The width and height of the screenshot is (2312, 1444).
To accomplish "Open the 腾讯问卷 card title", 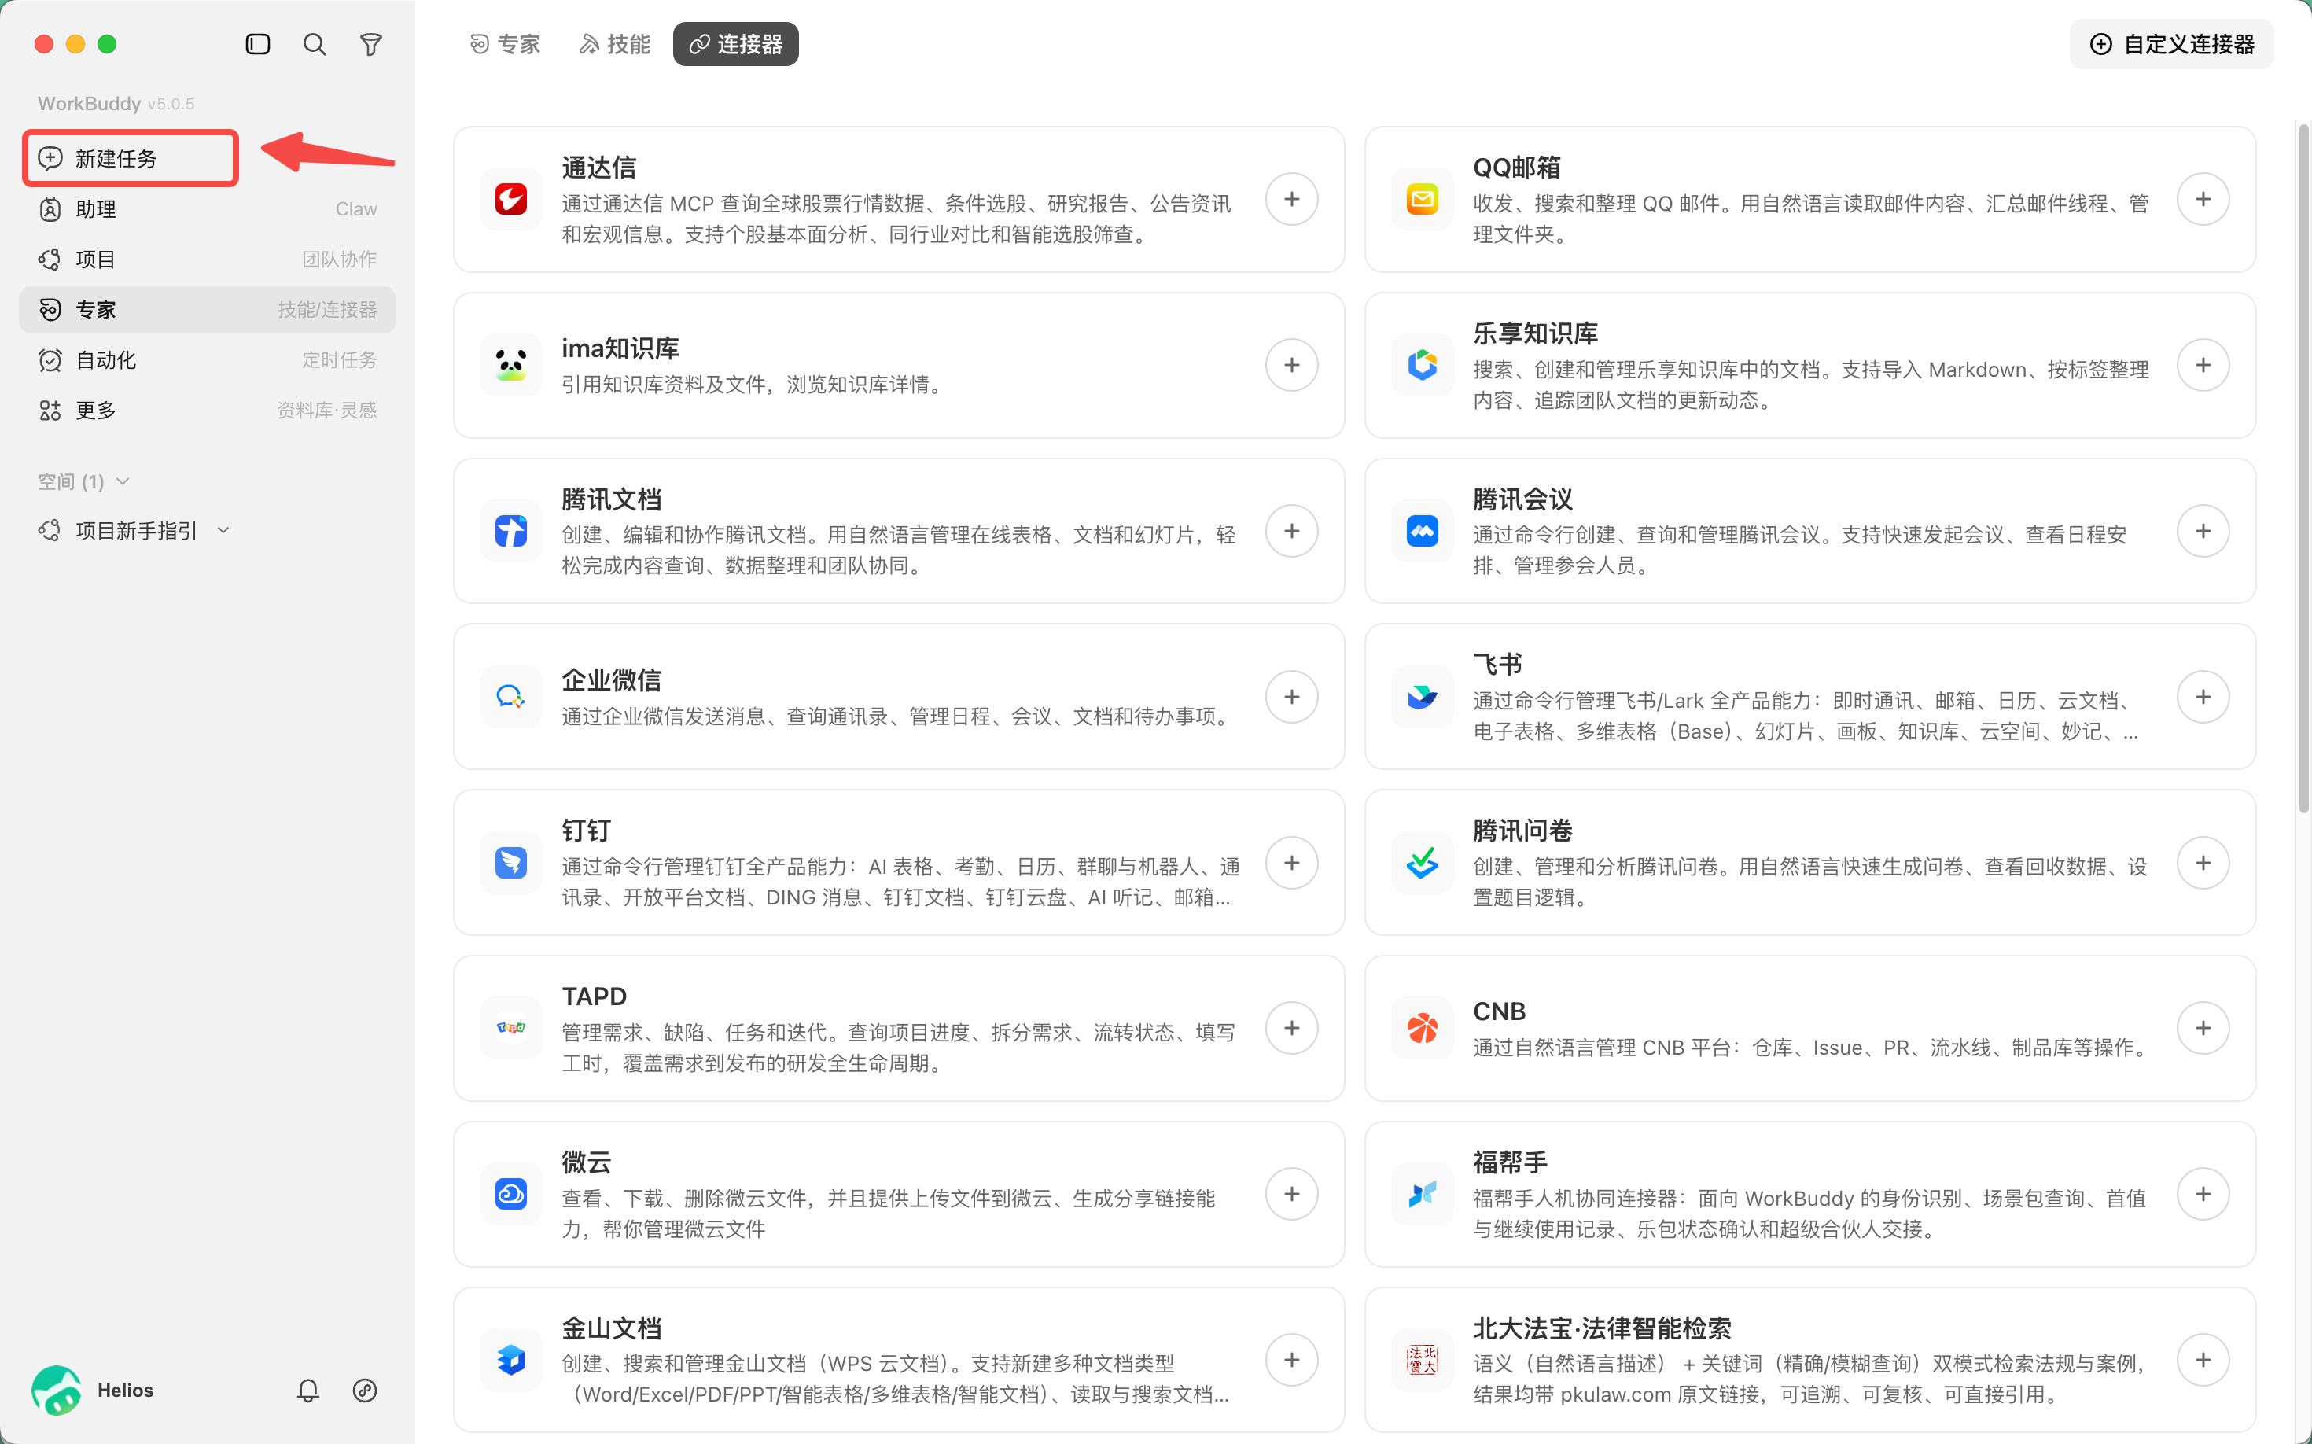I will coord(1522,831).
